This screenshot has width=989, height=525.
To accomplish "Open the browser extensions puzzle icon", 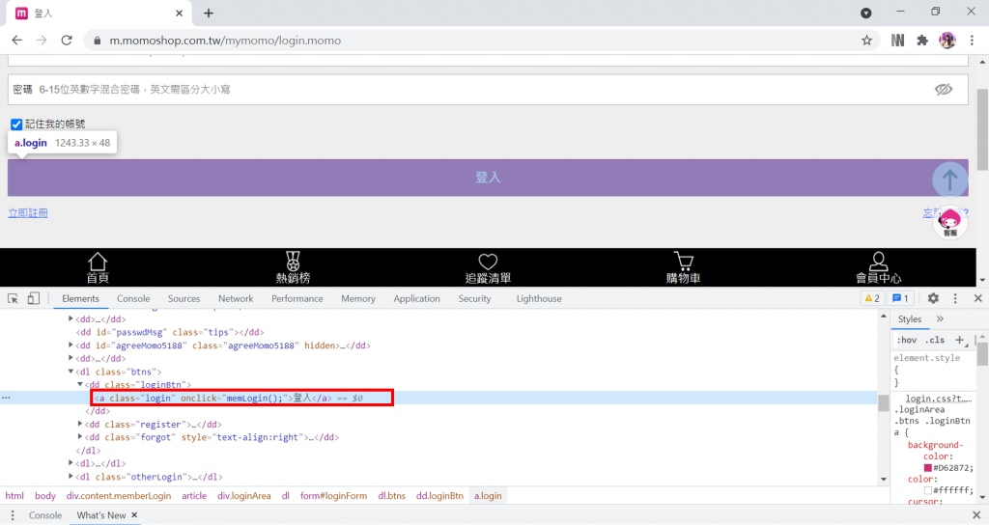I will (922, 41).
